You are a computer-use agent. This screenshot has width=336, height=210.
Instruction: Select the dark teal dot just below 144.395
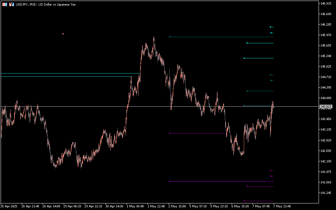tap(247, 91)
